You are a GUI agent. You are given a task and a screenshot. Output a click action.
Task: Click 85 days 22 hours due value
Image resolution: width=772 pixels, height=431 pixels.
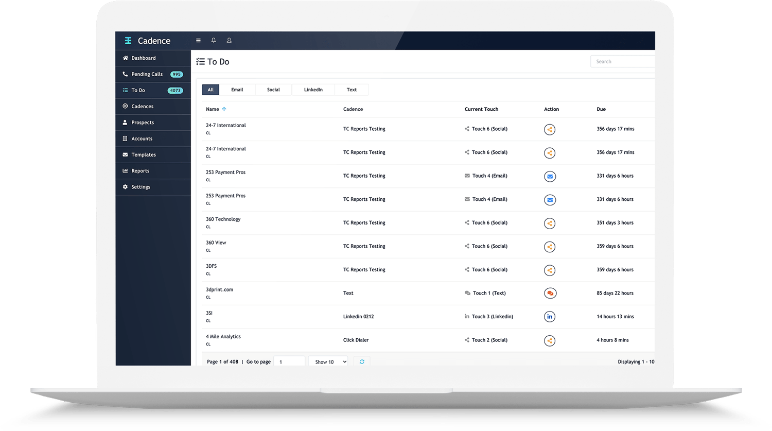[615, 294]
